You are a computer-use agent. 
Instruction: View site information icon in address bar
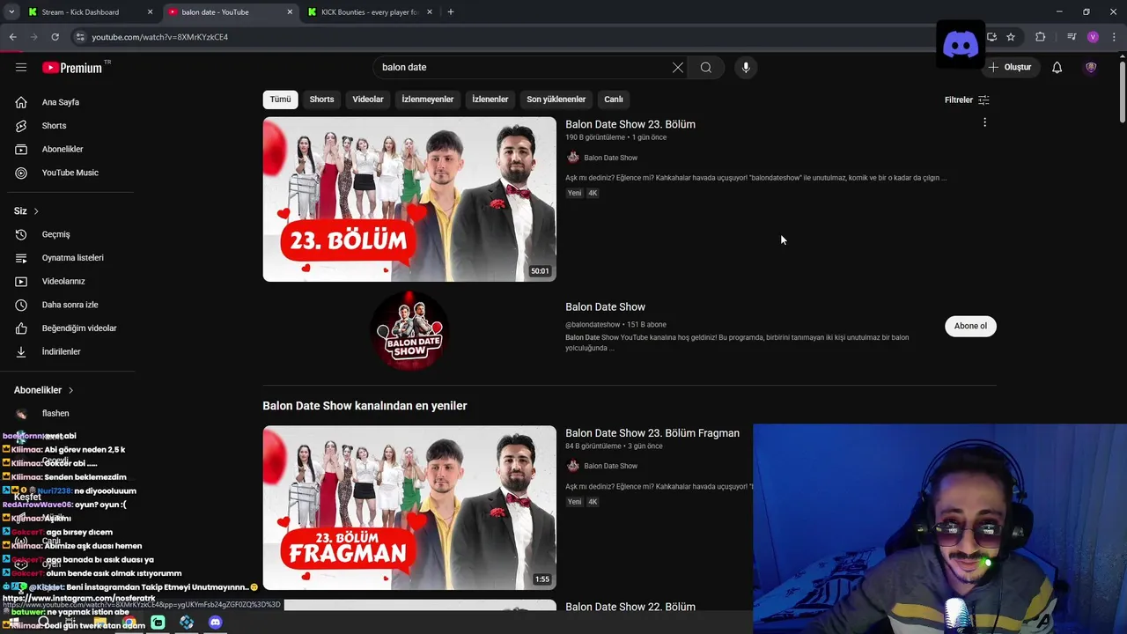[x=80, y=37]
